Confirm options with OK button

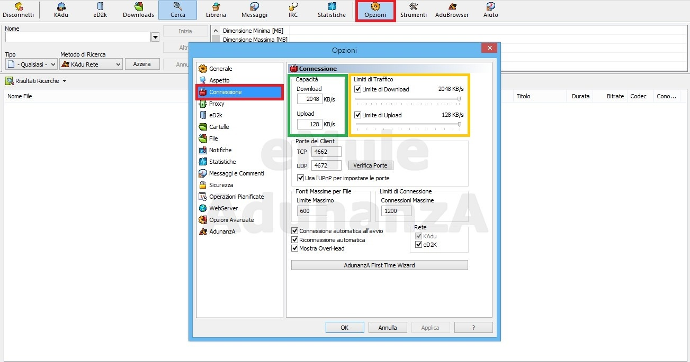pyautogui.click(x=345, y=328)
